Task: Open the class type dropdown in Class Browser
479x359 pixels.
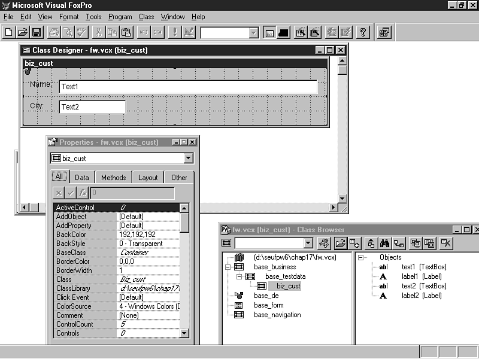Action: [308, 243]
